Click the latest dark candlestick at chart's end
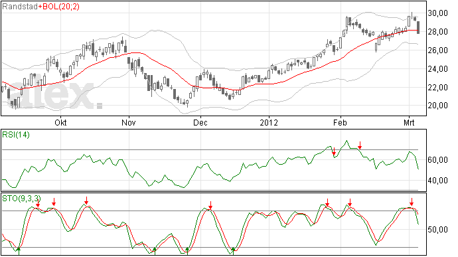The image size is (458, 257). coord(418,27)
